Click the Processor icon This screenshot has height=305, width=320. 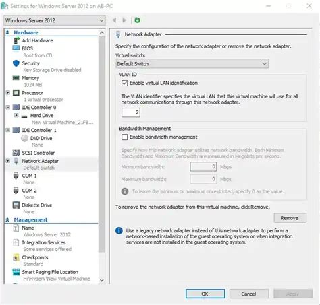[16, 93]
